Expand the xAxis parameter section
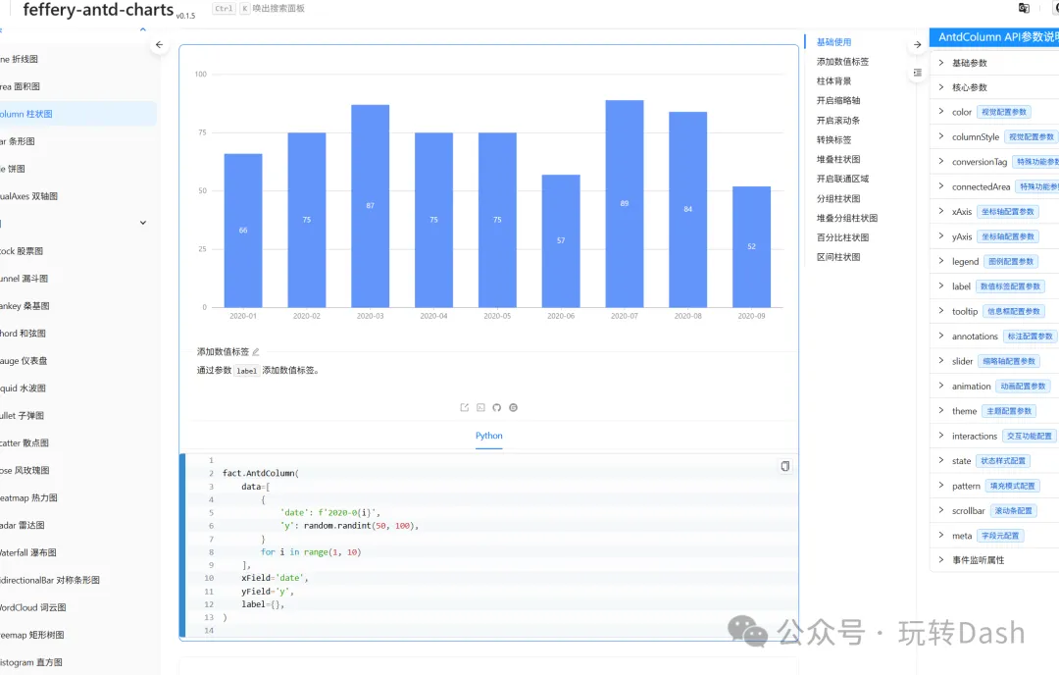Image resolution: width=1059 pixels, height=675 pixels. tap(961, 212)
